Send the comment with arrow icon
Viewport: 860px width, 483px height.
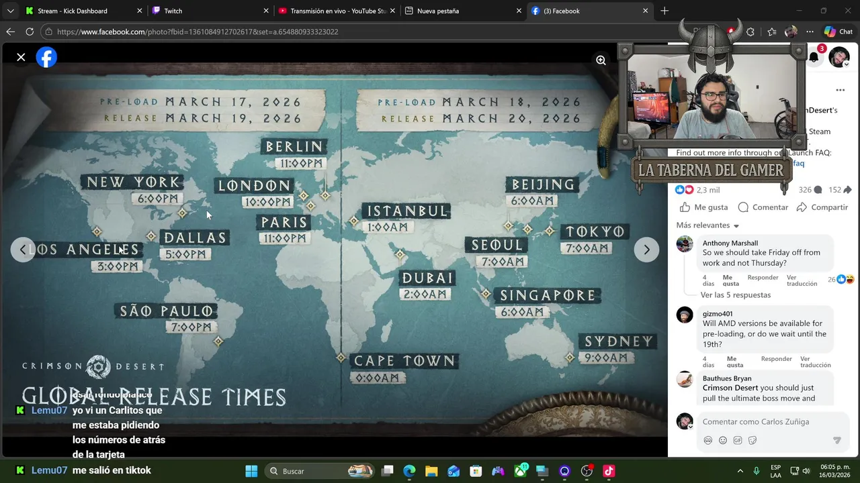[x=836, y=441]
